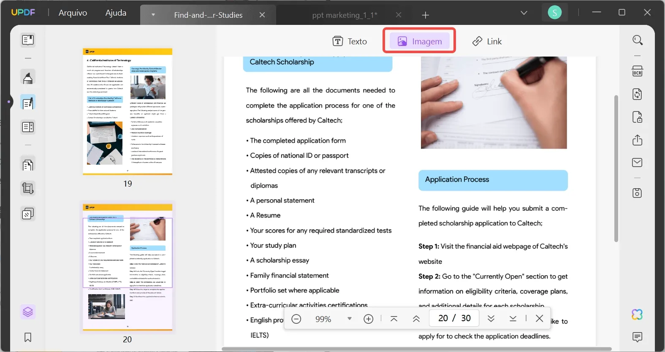Open the open-tabs overview chevron

coord(524,13)
